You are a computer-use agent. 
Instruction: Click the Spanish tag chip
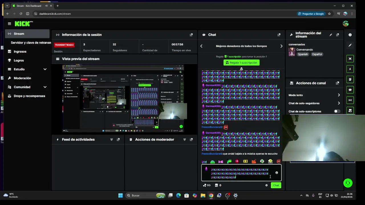click(303, 54)
